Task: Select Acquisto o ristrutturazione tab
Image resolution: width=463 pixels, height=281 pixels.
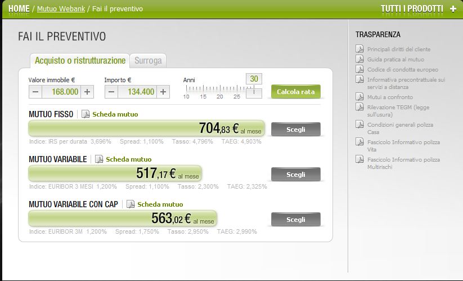Action: coord(80,60)
